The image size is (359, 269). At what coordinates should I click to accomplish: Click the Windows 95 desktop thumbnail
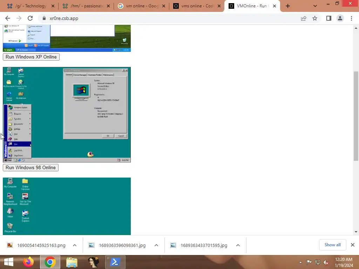click(x=67, y=206)
